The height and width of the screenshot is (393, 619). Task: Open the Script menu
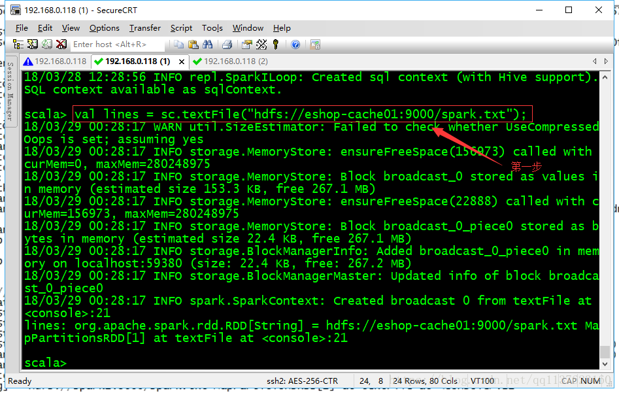click(181, 28)
